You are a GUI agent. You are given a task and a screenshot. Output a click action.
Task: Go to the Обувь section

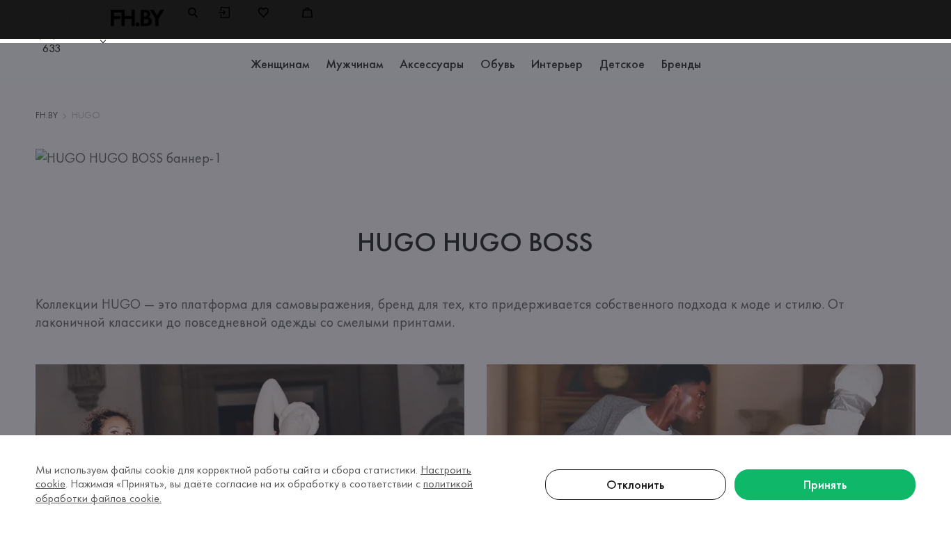coord(497,65)
